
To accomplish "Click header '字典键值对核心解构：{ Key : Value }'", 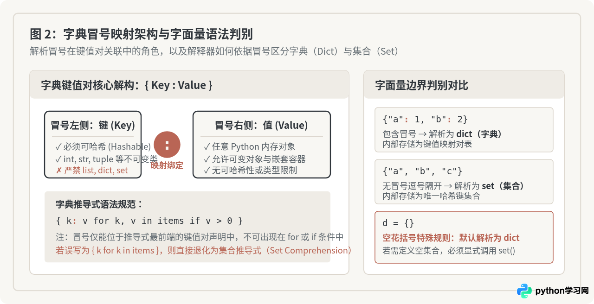I will click(127, 85).
